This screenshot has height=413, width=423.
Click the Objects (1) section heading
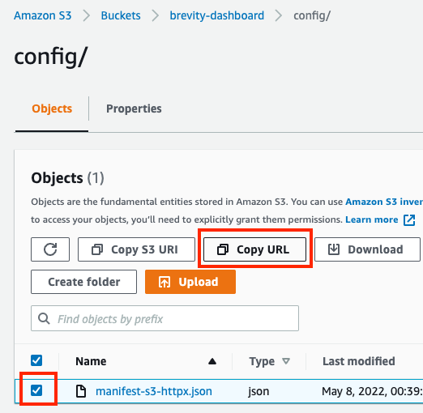pyautogui.click(x=67, y=178)
